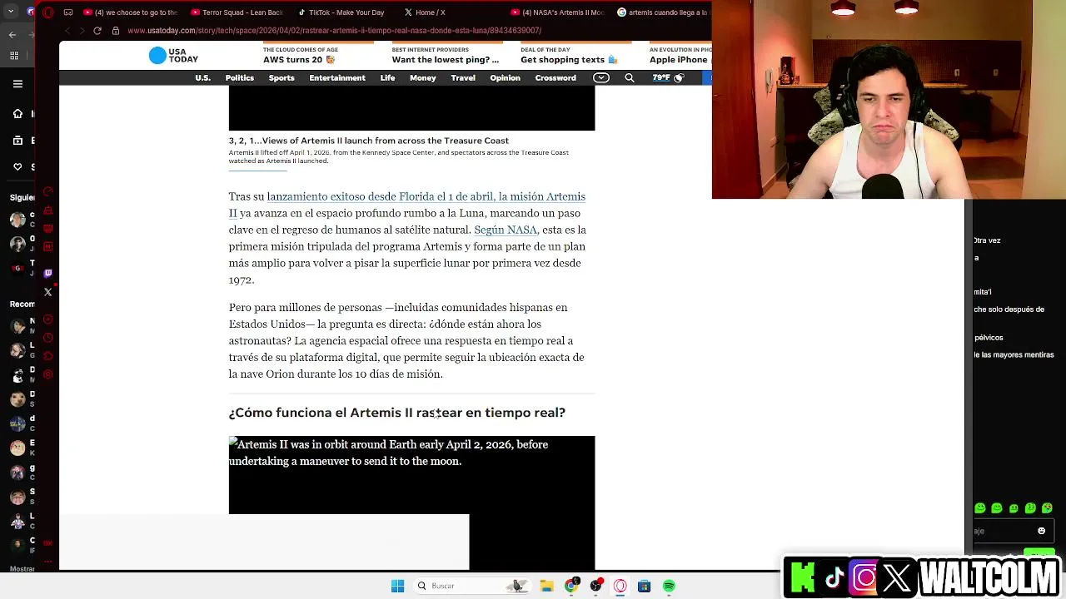This screenshot has height=599, width=1066.
Task: Click the first chat emote reaction icon
Action: pos(980,507)
